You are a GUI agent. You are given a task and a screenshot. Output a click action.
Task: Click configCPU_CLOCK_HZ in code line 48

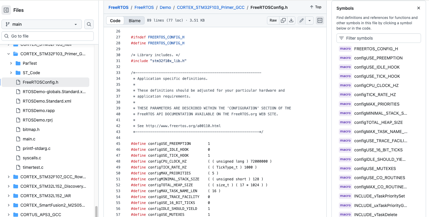[x=167, y=161]
